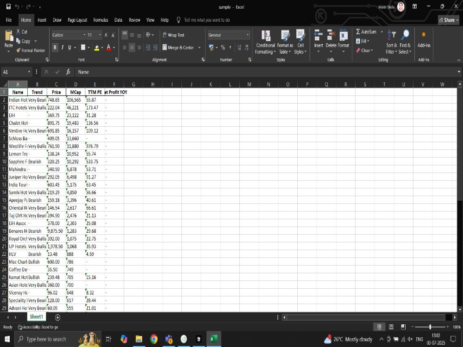Viewport: 463px width, 347px height.
Task: Toggle Italic formatting
Action: (x=63, y=47)
